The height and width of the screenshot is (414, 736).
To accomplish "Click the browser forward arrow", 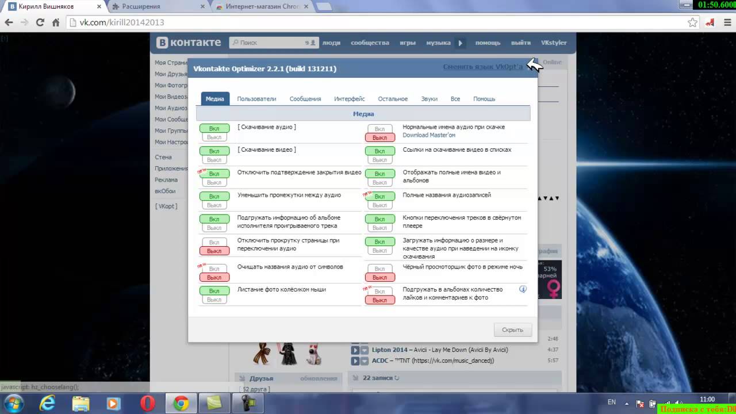I will [24, 22].
